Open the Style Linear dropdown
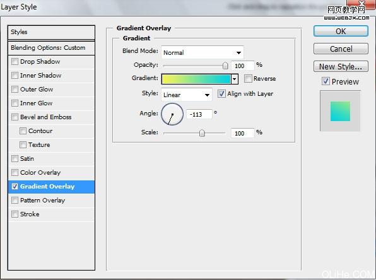This screenshot has height=280, width=376. point(187,95)
